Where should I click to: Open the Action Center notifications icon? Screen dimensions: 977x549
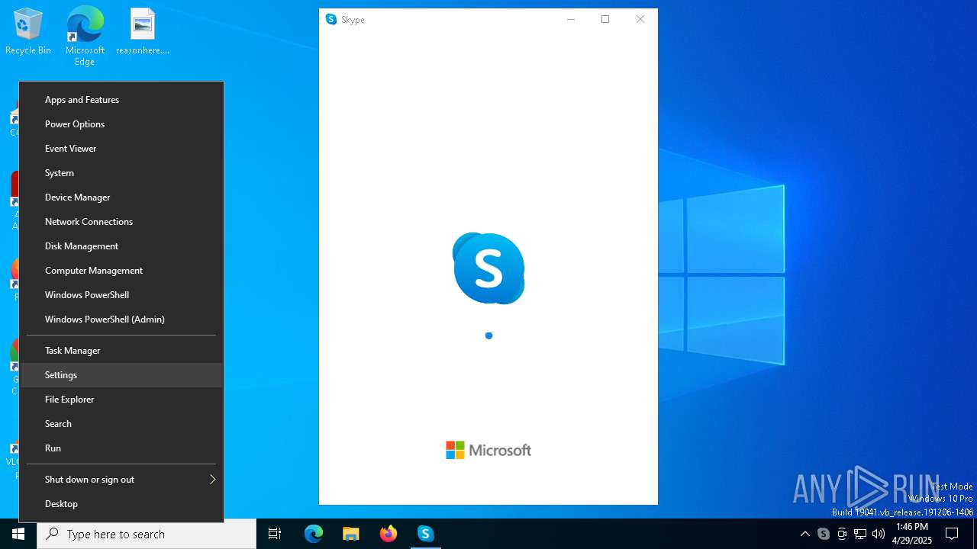952,534
